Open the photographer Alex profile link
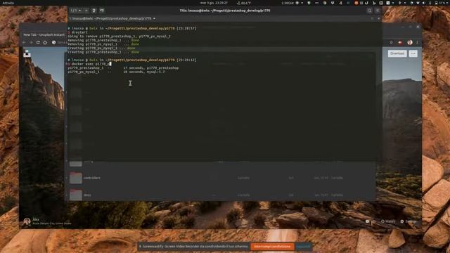The image size is (450, 253). (x=36, y=219)
